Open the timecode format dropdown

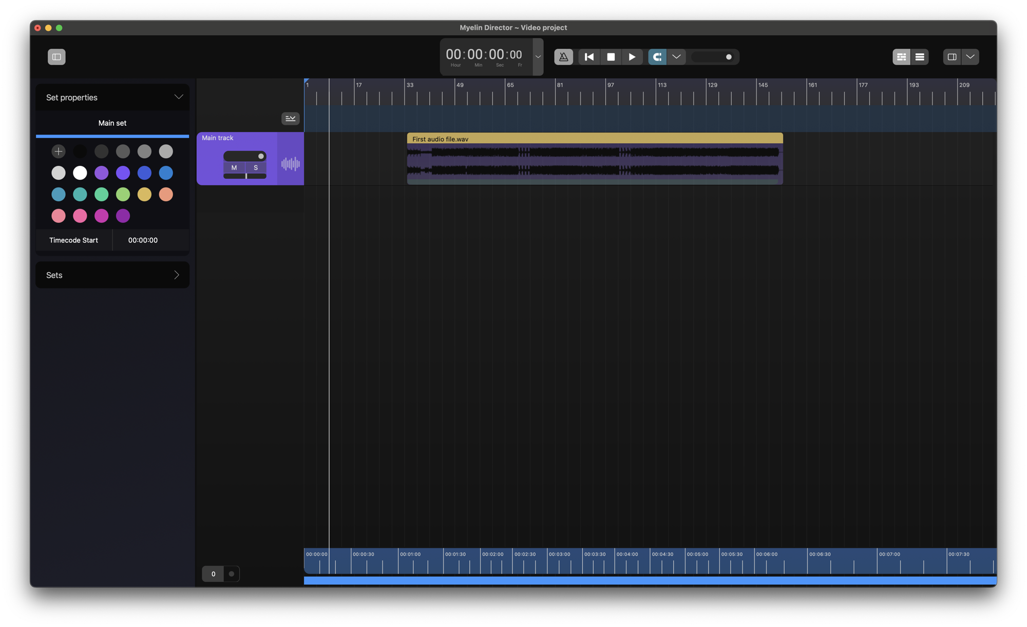coord(538,57)
